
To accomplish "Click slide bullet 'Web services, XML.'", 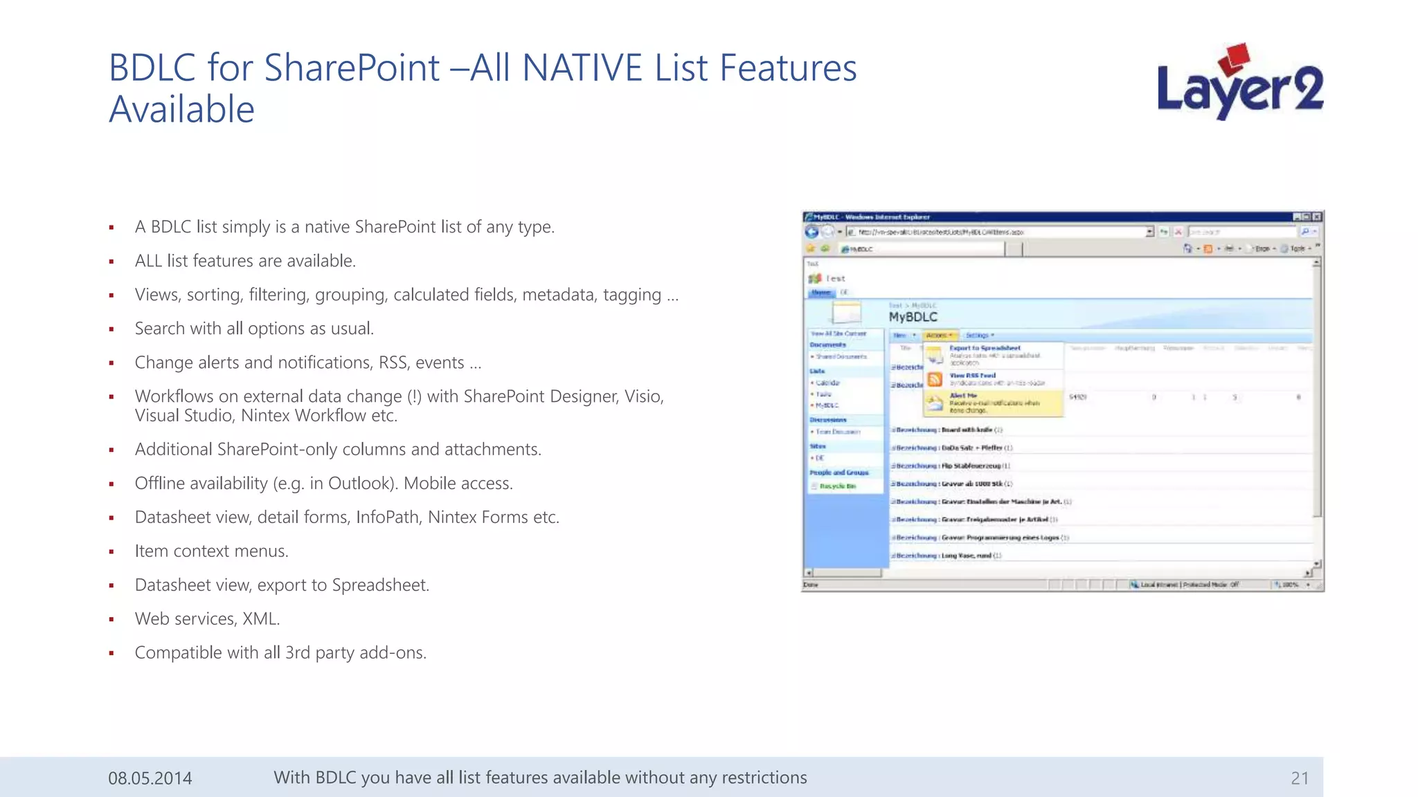I will [x=207, y=619].
